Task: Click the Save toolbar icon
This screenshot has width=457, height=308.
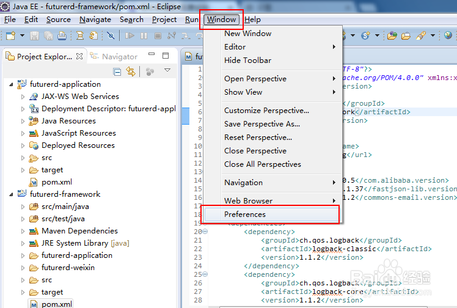Action: [34, 36]
